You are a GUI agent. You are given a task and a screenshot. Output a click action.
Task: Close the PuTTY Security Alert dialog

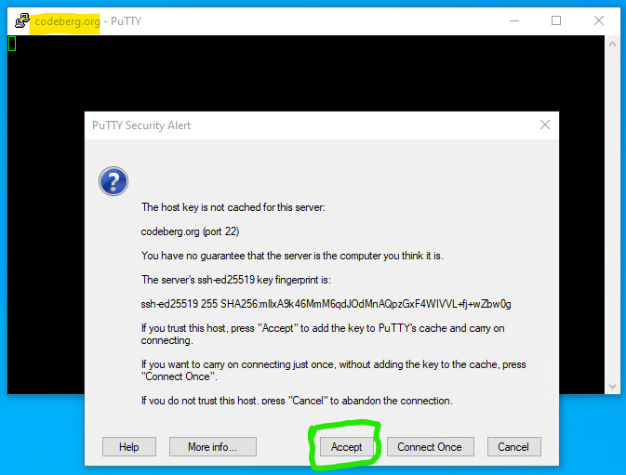545,125
